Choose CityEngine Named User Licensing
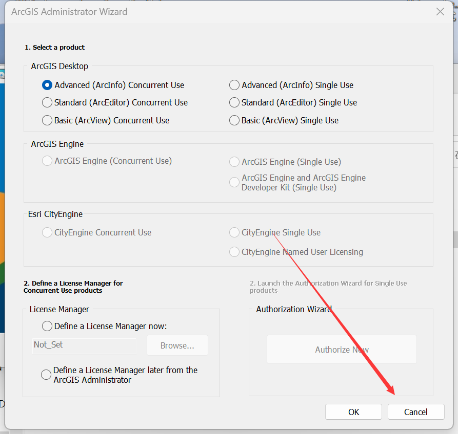 234,252
